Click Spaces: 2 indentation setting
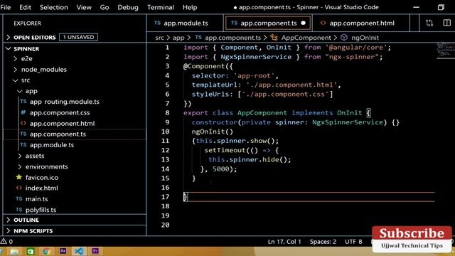Screen dimensions: 455x256 click(323, 242)
